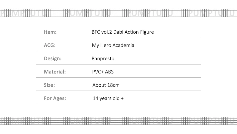
Task: Click the last PUMPTUTU watermark in bottom banner
Action: (212, 121)
